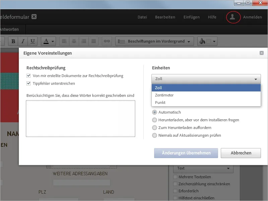Screen dimensions: 268x201
Task: Close the Meldeformular tab
Action: coord(34,17)
